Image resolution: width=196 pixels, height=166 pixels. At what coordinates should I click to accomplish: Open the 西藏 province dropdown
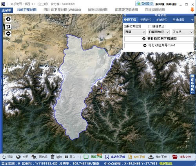tap(135, 32)
